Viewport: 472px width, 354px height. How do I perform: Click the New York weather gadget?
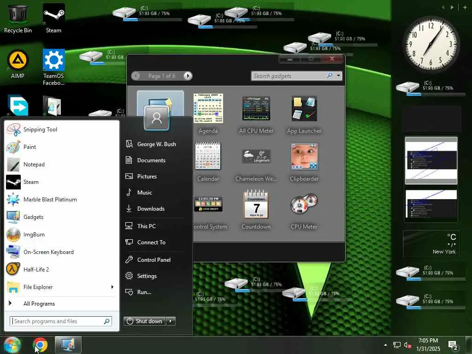(431, 244)
